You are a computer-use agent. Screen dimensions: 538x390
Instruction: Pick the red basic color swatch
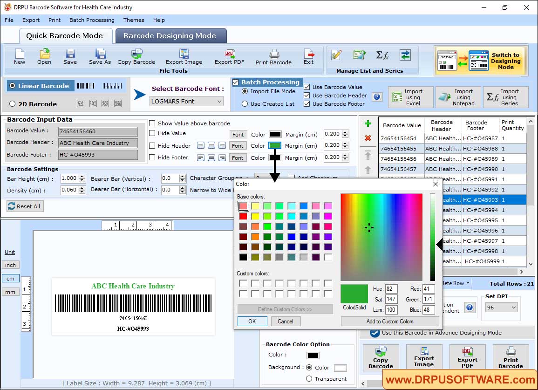pyautogui.click(x=243, y=216)
